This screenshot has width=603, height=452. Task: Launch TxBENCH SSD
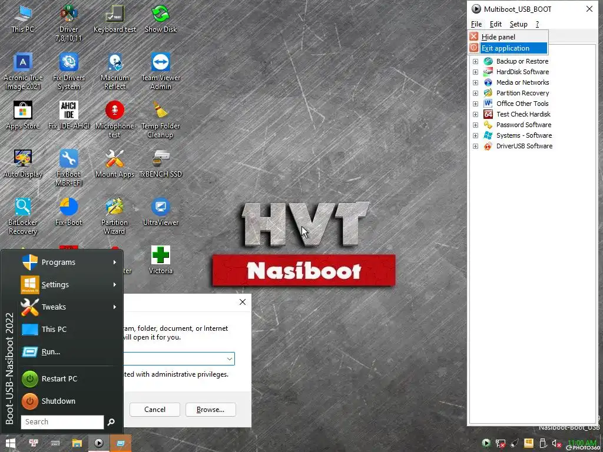point(160,164)
